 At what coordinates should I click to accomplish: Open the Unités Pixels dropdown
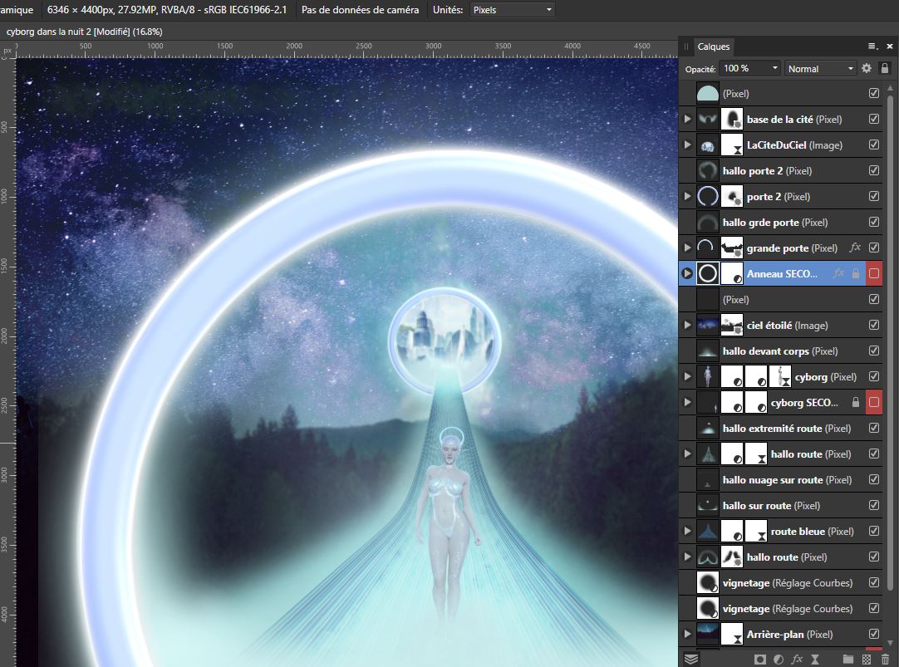pos(512,10)
